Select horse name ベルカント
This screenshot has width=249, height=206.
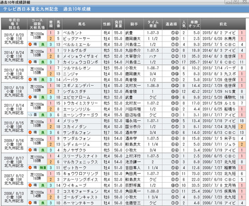click(x=73, y=33)
